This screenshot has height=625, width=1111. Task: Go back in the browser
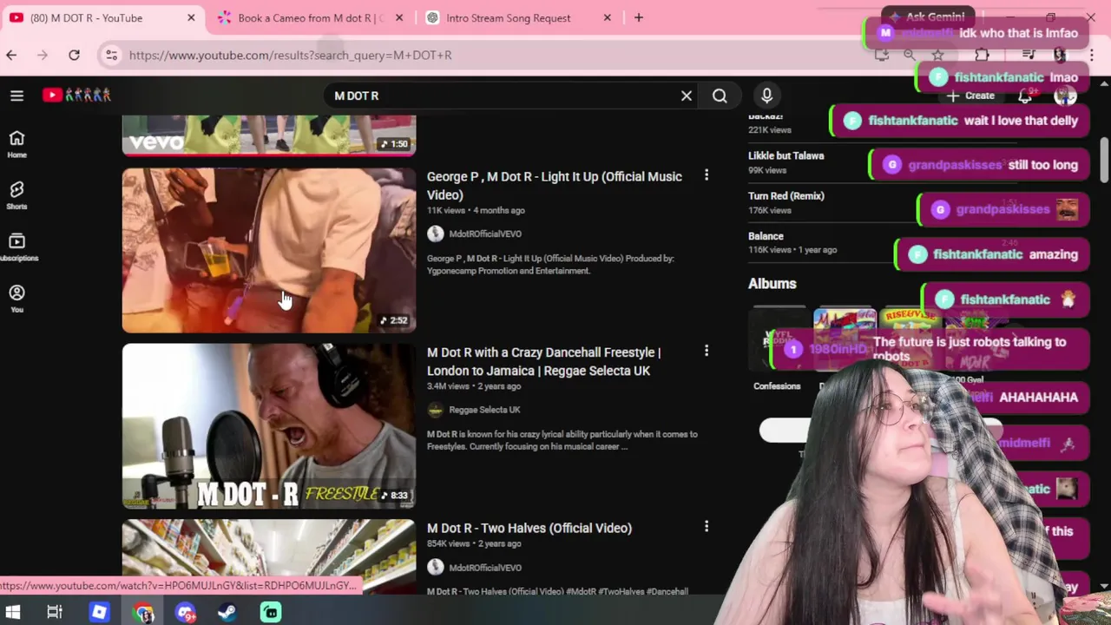(x=11, y=55)
